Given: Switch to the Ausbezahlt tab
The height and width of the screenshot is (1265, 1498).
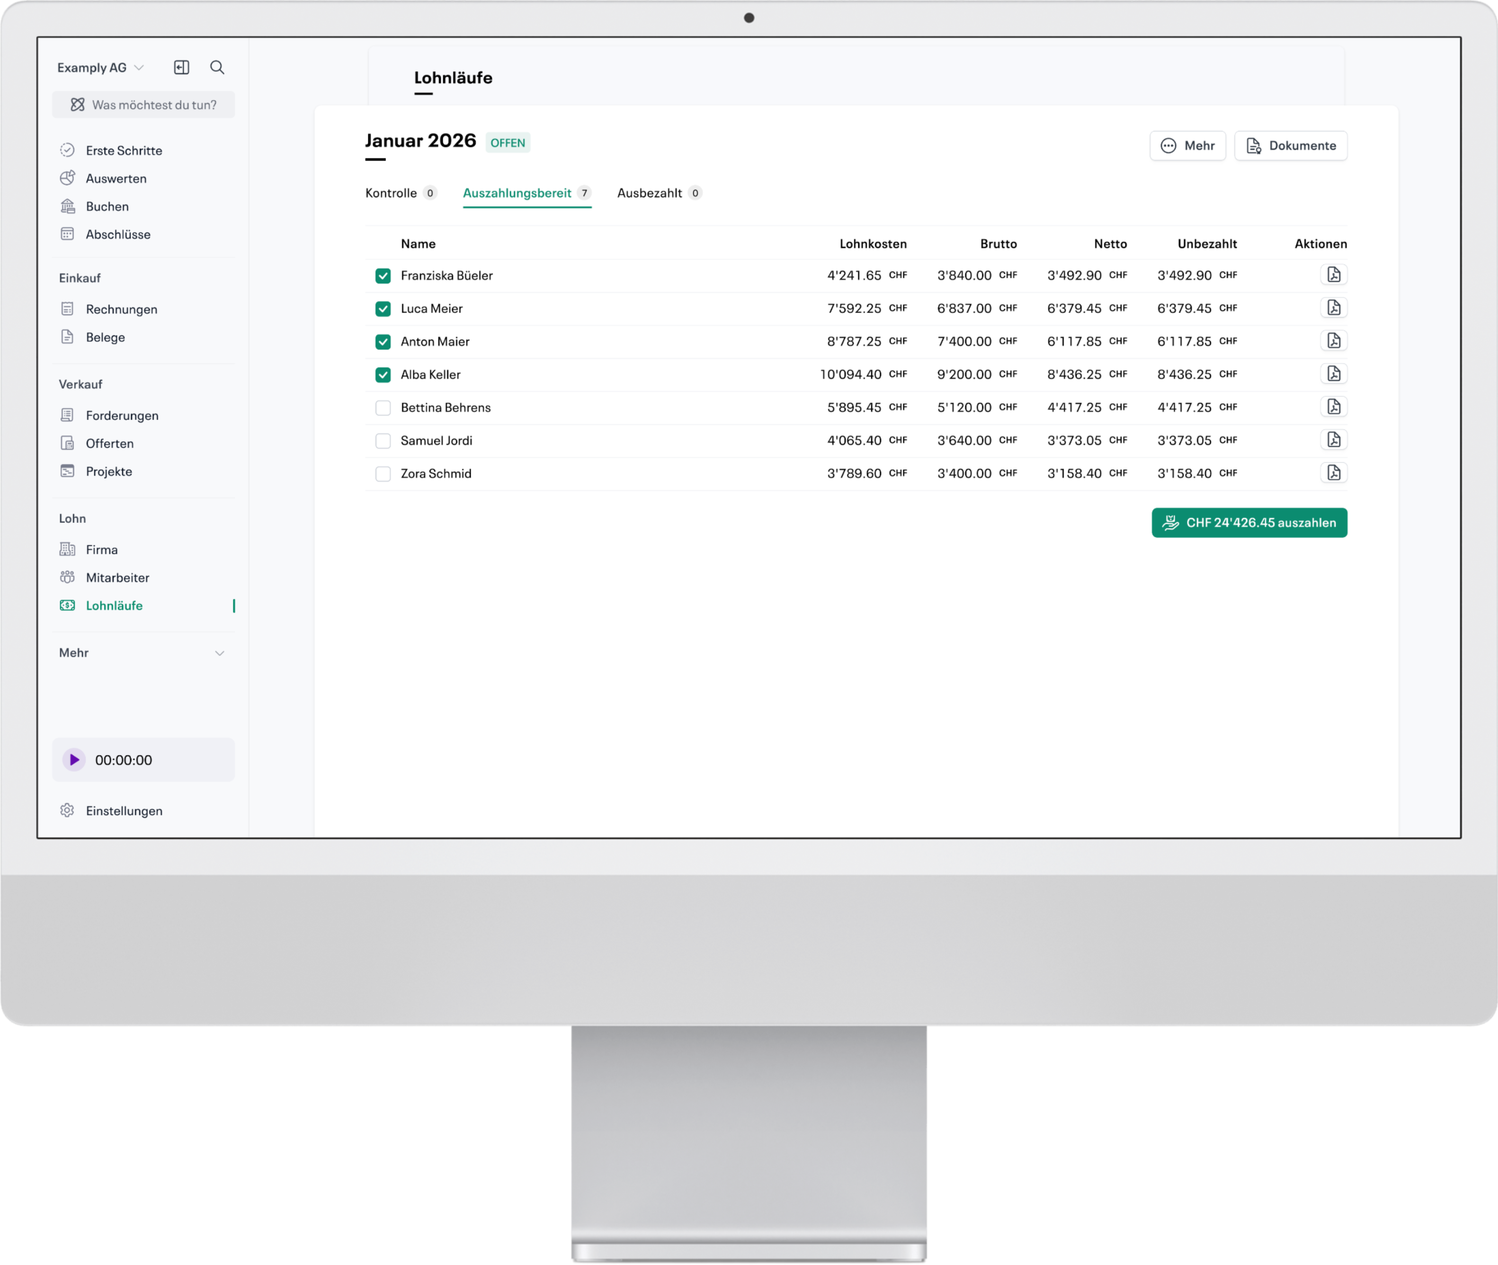Looking at the screenshot, I should coord(650,193).
